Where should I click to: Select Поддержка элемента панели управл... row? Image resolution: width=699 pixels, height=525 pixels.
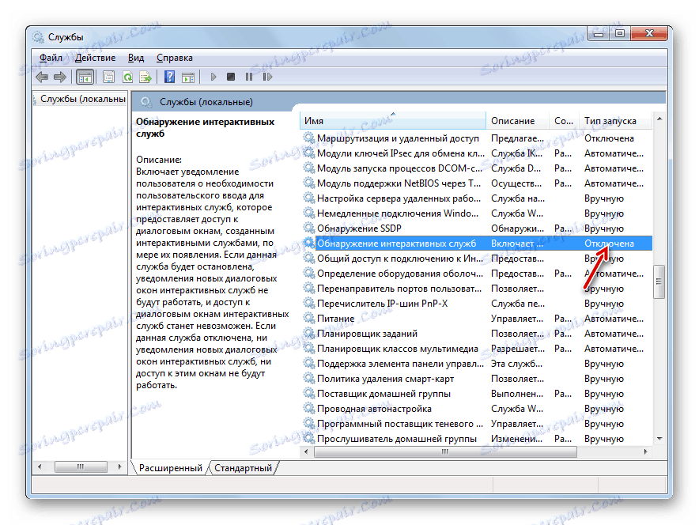coord(476,364)
